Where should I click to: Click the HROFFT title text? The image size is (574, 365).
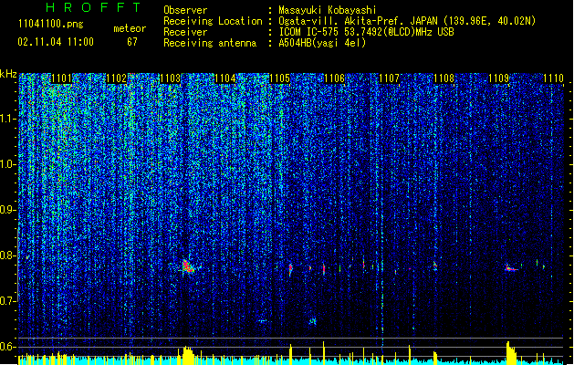94,7
